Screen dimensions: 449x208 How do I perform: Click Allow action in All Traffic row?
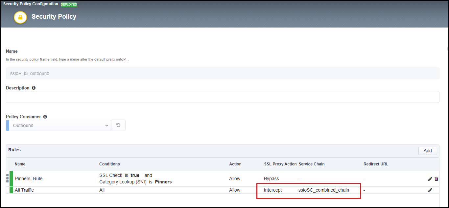pyautogui.click(x=235, y=190)
